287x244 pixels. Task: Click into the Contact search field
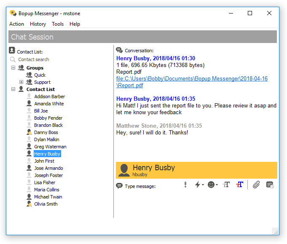(x=33, y=59)
